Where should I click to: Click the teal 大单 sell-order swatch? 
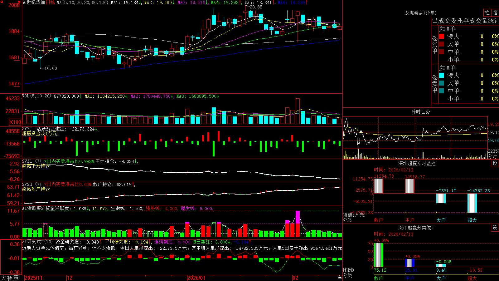442,83
